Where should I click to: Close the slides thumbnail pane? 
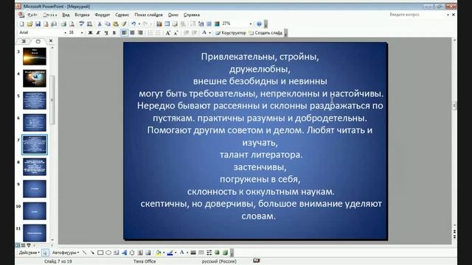point(51,41)
